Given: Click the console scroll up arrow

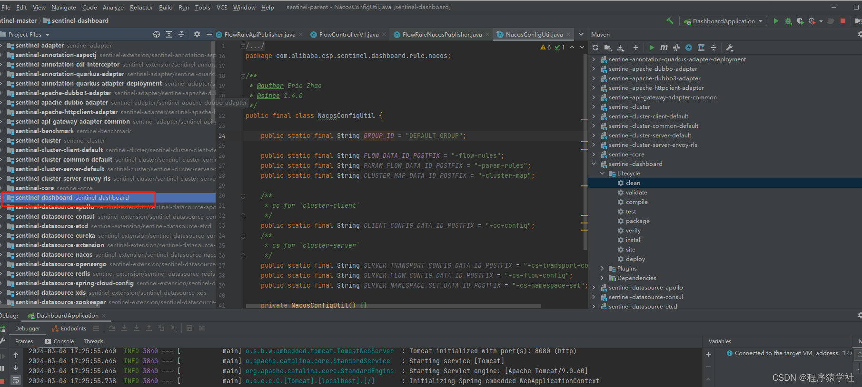Looking at the screenshot, I should point(16,355).
